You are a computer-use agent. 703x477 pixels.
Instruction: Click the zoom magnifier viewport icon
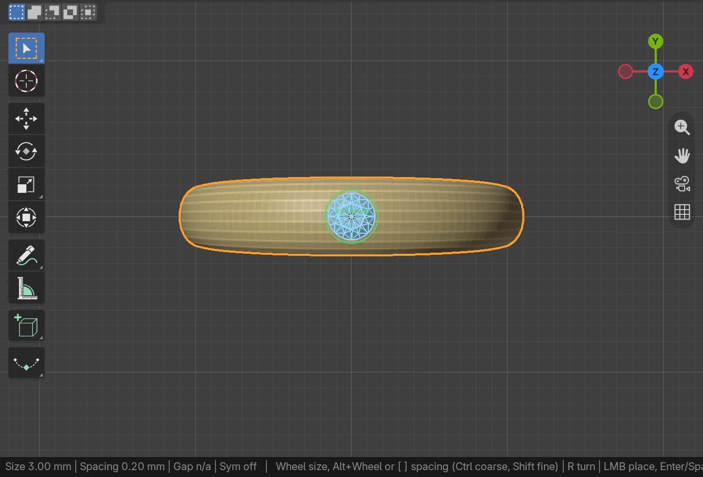point(682,127)
